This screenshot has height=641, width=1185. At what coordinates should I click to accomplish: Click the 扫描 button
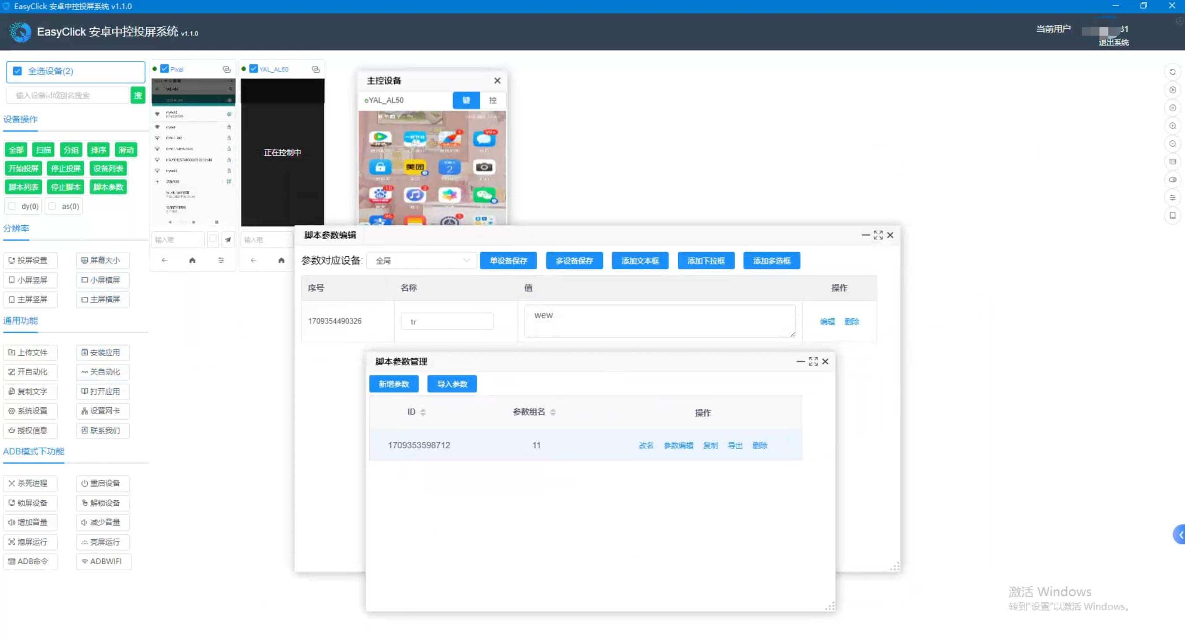(x=44, y=150)
